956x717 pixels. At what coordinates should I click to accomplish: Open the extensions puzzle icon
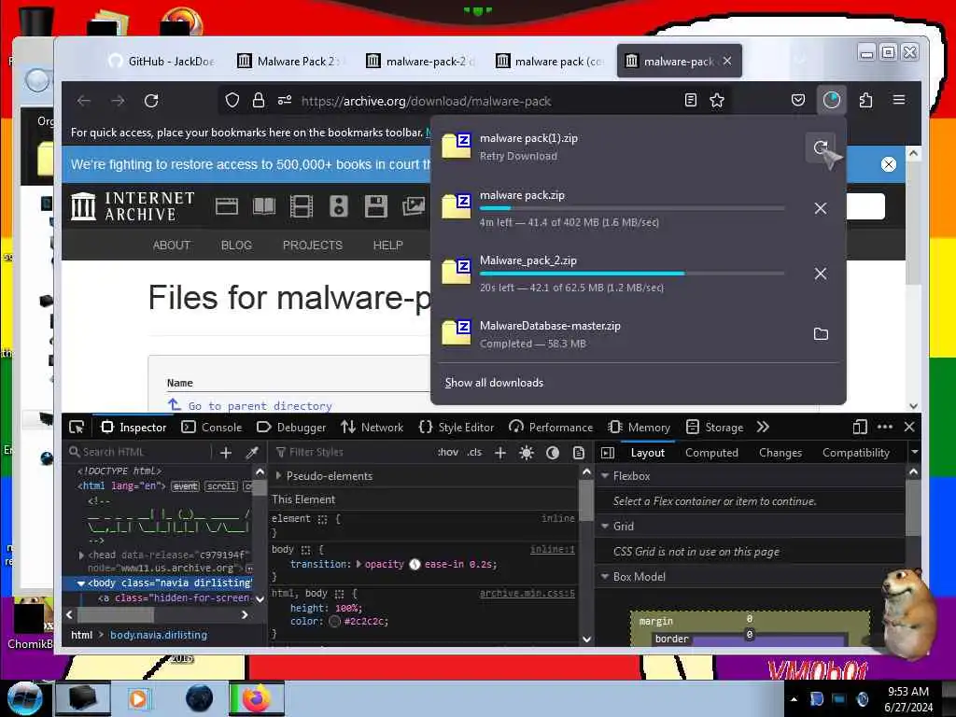tap(865, 100)
